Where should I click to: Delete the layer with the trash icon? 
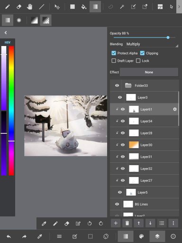(x=127, y=223)
